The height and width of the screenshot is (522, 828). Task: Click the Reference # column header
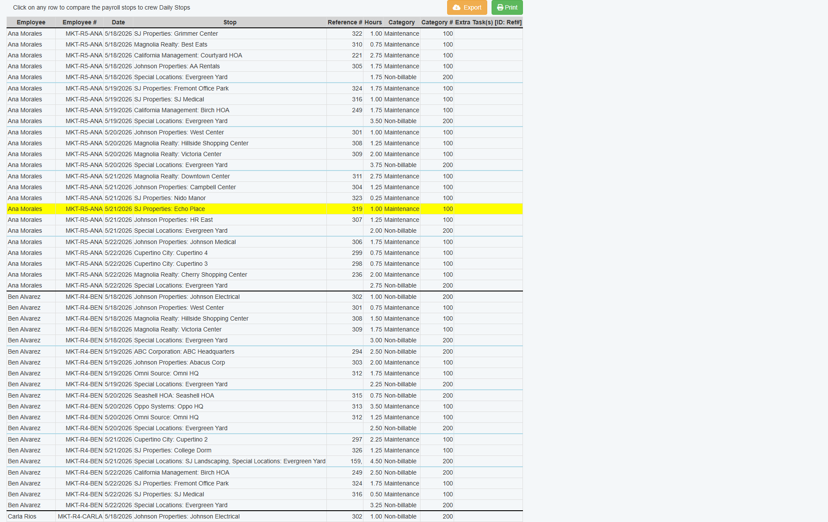click(x=345, y=22)
